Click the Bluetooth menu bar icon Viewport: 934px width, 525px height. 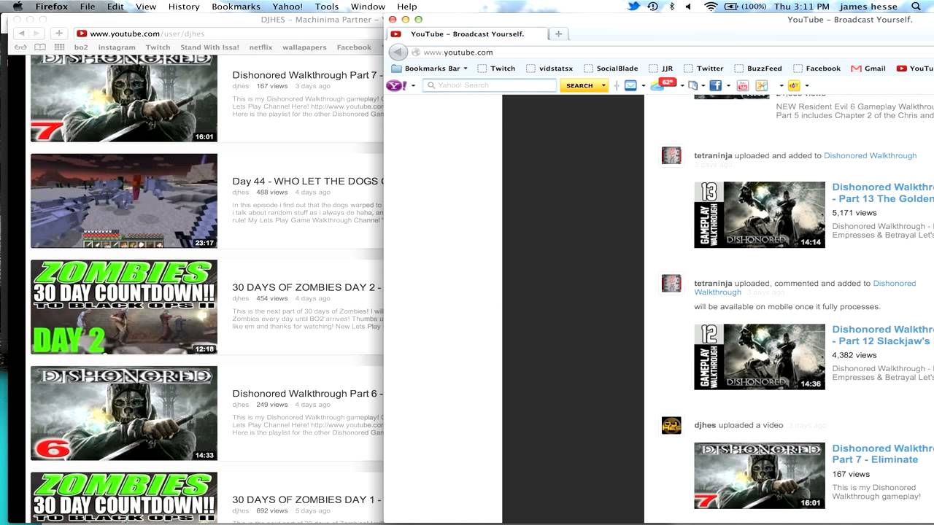[671, 7]
